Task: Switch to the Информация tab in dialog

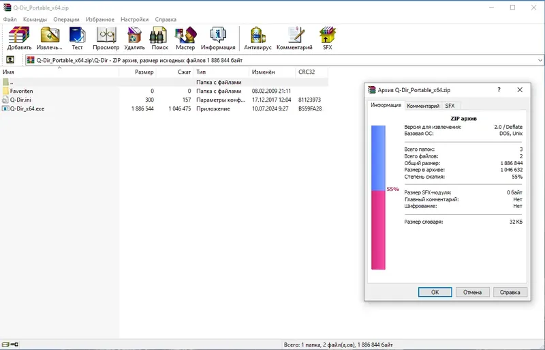Action: (x=386, y=105)
